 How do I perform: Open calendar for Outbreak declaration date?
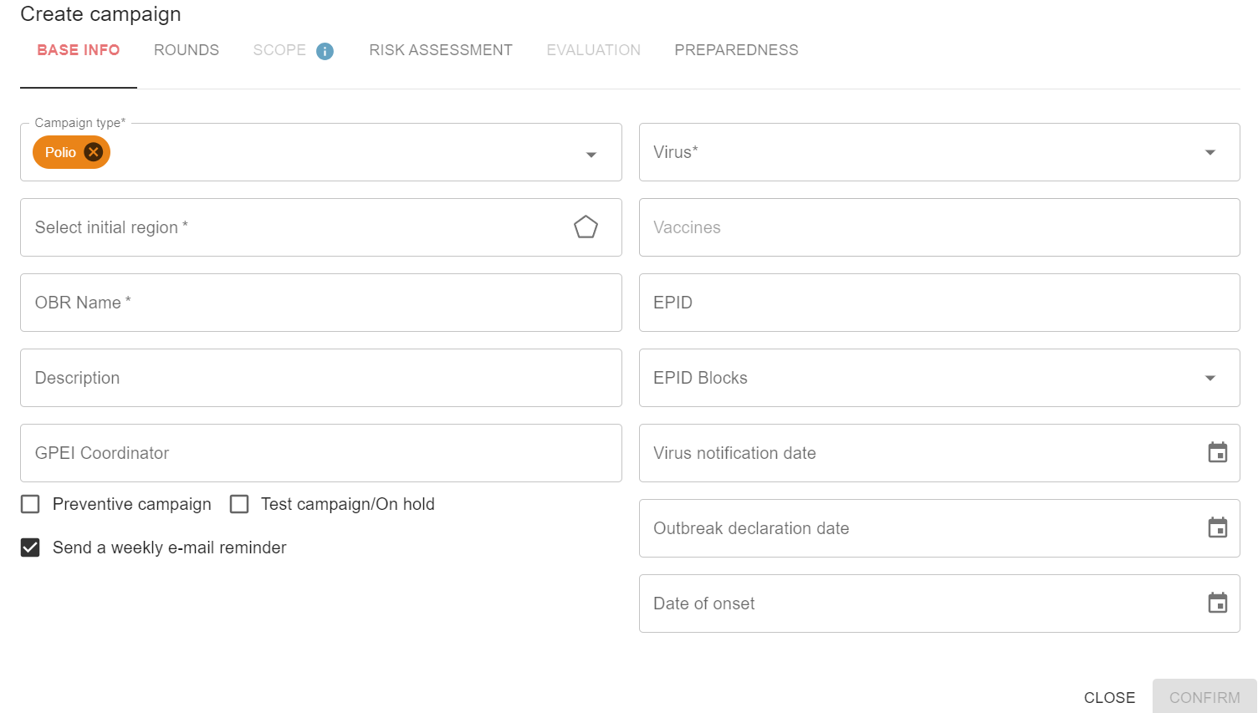point(1217,528)
